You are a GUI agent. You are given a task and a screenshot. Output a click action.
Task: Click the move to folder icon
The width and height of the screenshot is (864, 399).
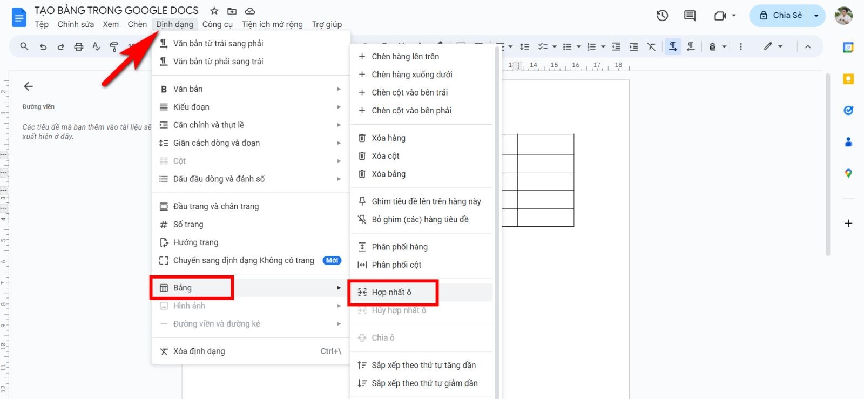tap(232, 11)
